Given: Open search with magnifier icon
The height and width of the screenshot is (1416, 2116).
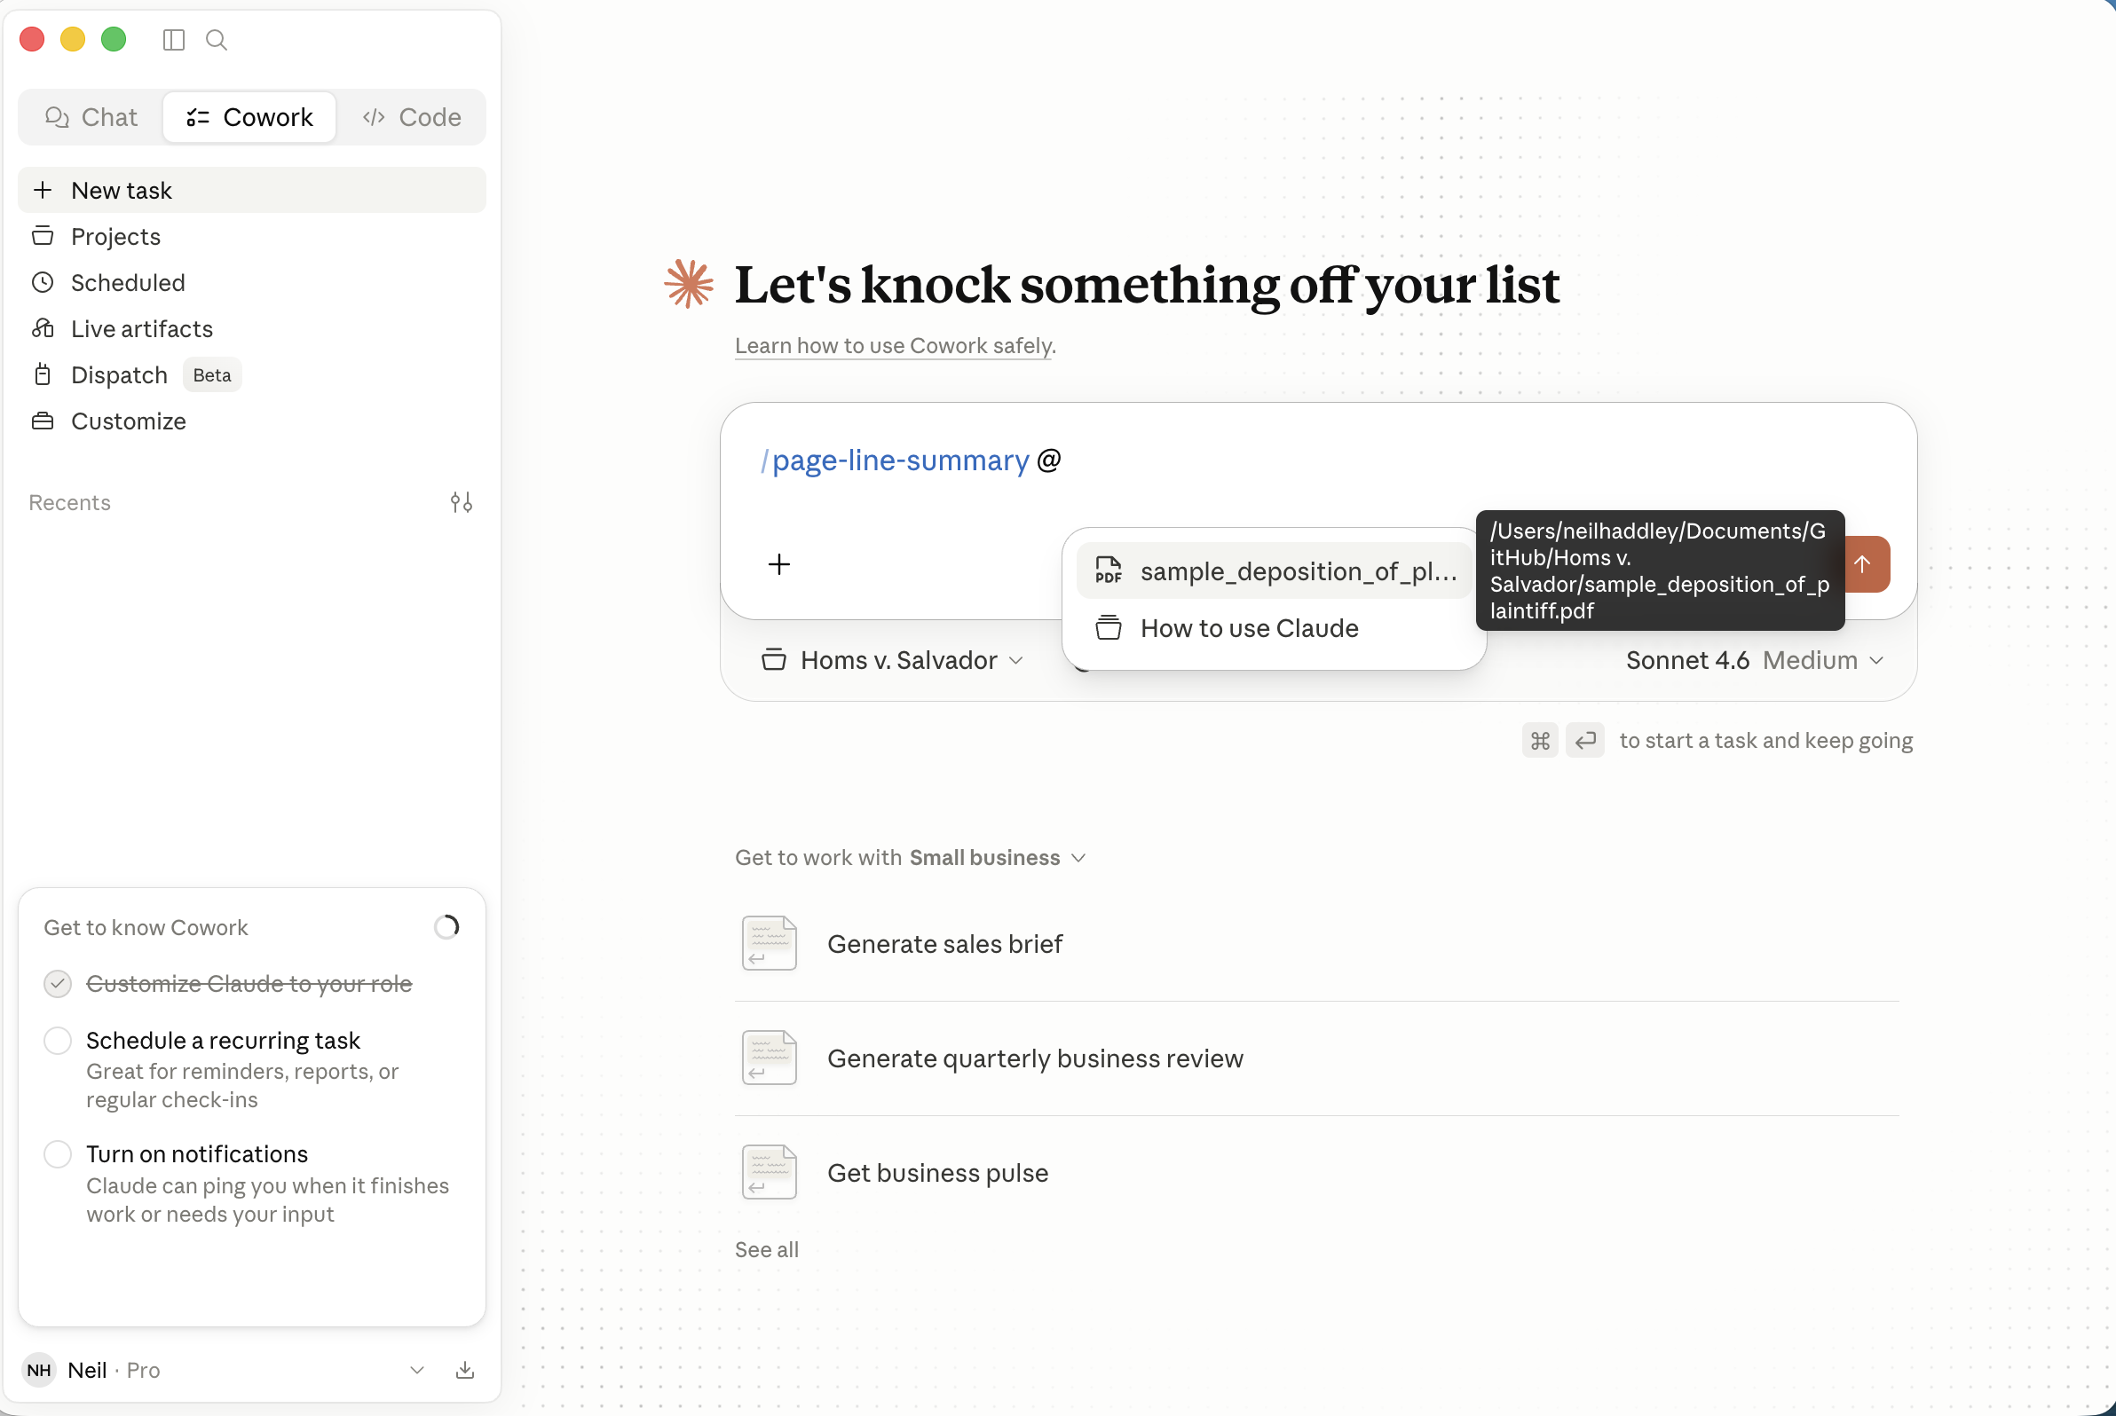Looking at the screenshot, I should click(x=216, y=40).
